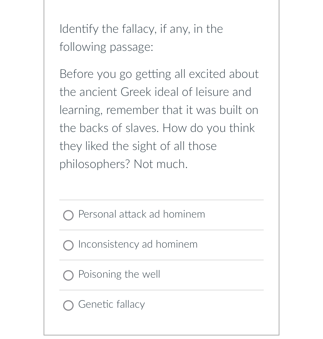Viewport: 323px width, 339px height.
Task: Click the Inconsistency ad hominem answer text
Action: pos(138,244)
